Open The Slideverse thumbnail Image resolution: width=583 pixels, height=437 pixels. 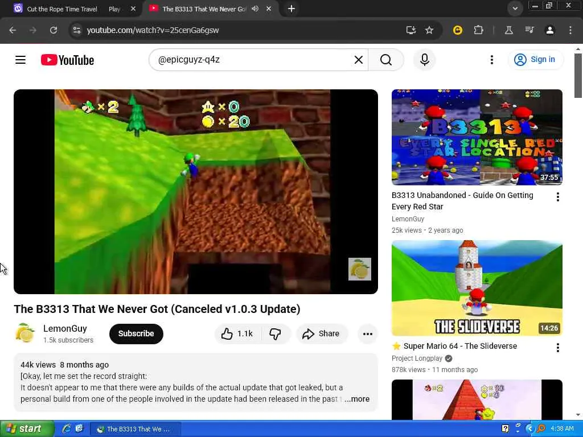click(x=477, y=288)
